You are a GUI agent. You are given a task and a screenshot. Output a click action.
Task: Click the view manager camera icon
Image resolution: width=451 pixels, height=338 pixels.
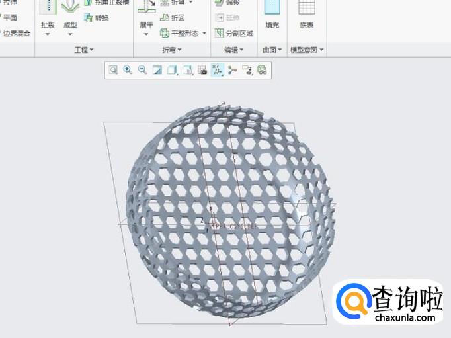pos(202,70)
